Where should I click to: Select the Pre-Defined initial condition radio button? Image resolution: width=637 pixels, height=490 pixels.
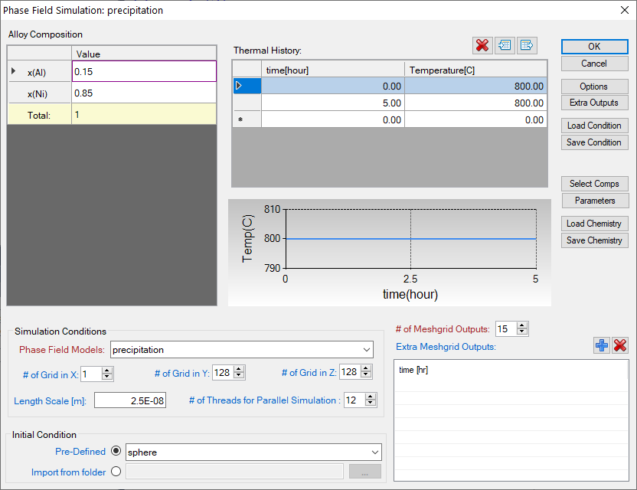116,452
